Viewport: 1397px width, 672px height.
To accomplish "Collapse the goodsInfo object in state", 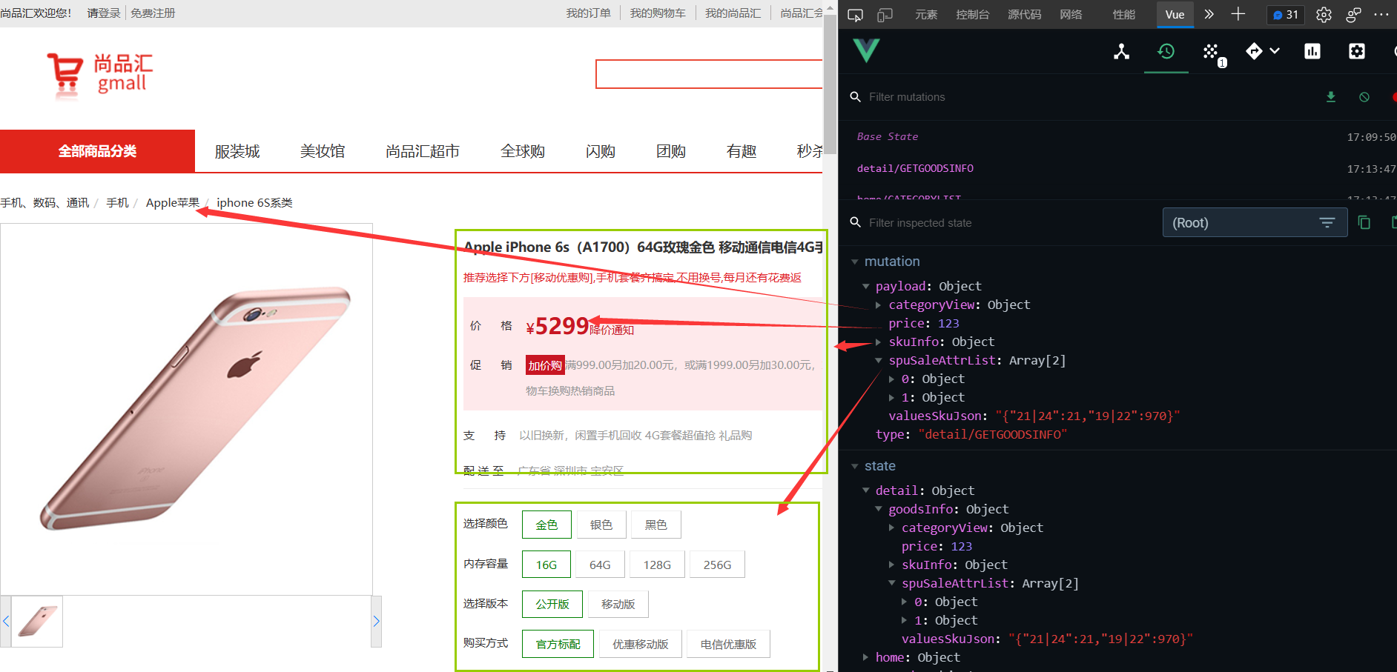I will click(x=878, y=509).
